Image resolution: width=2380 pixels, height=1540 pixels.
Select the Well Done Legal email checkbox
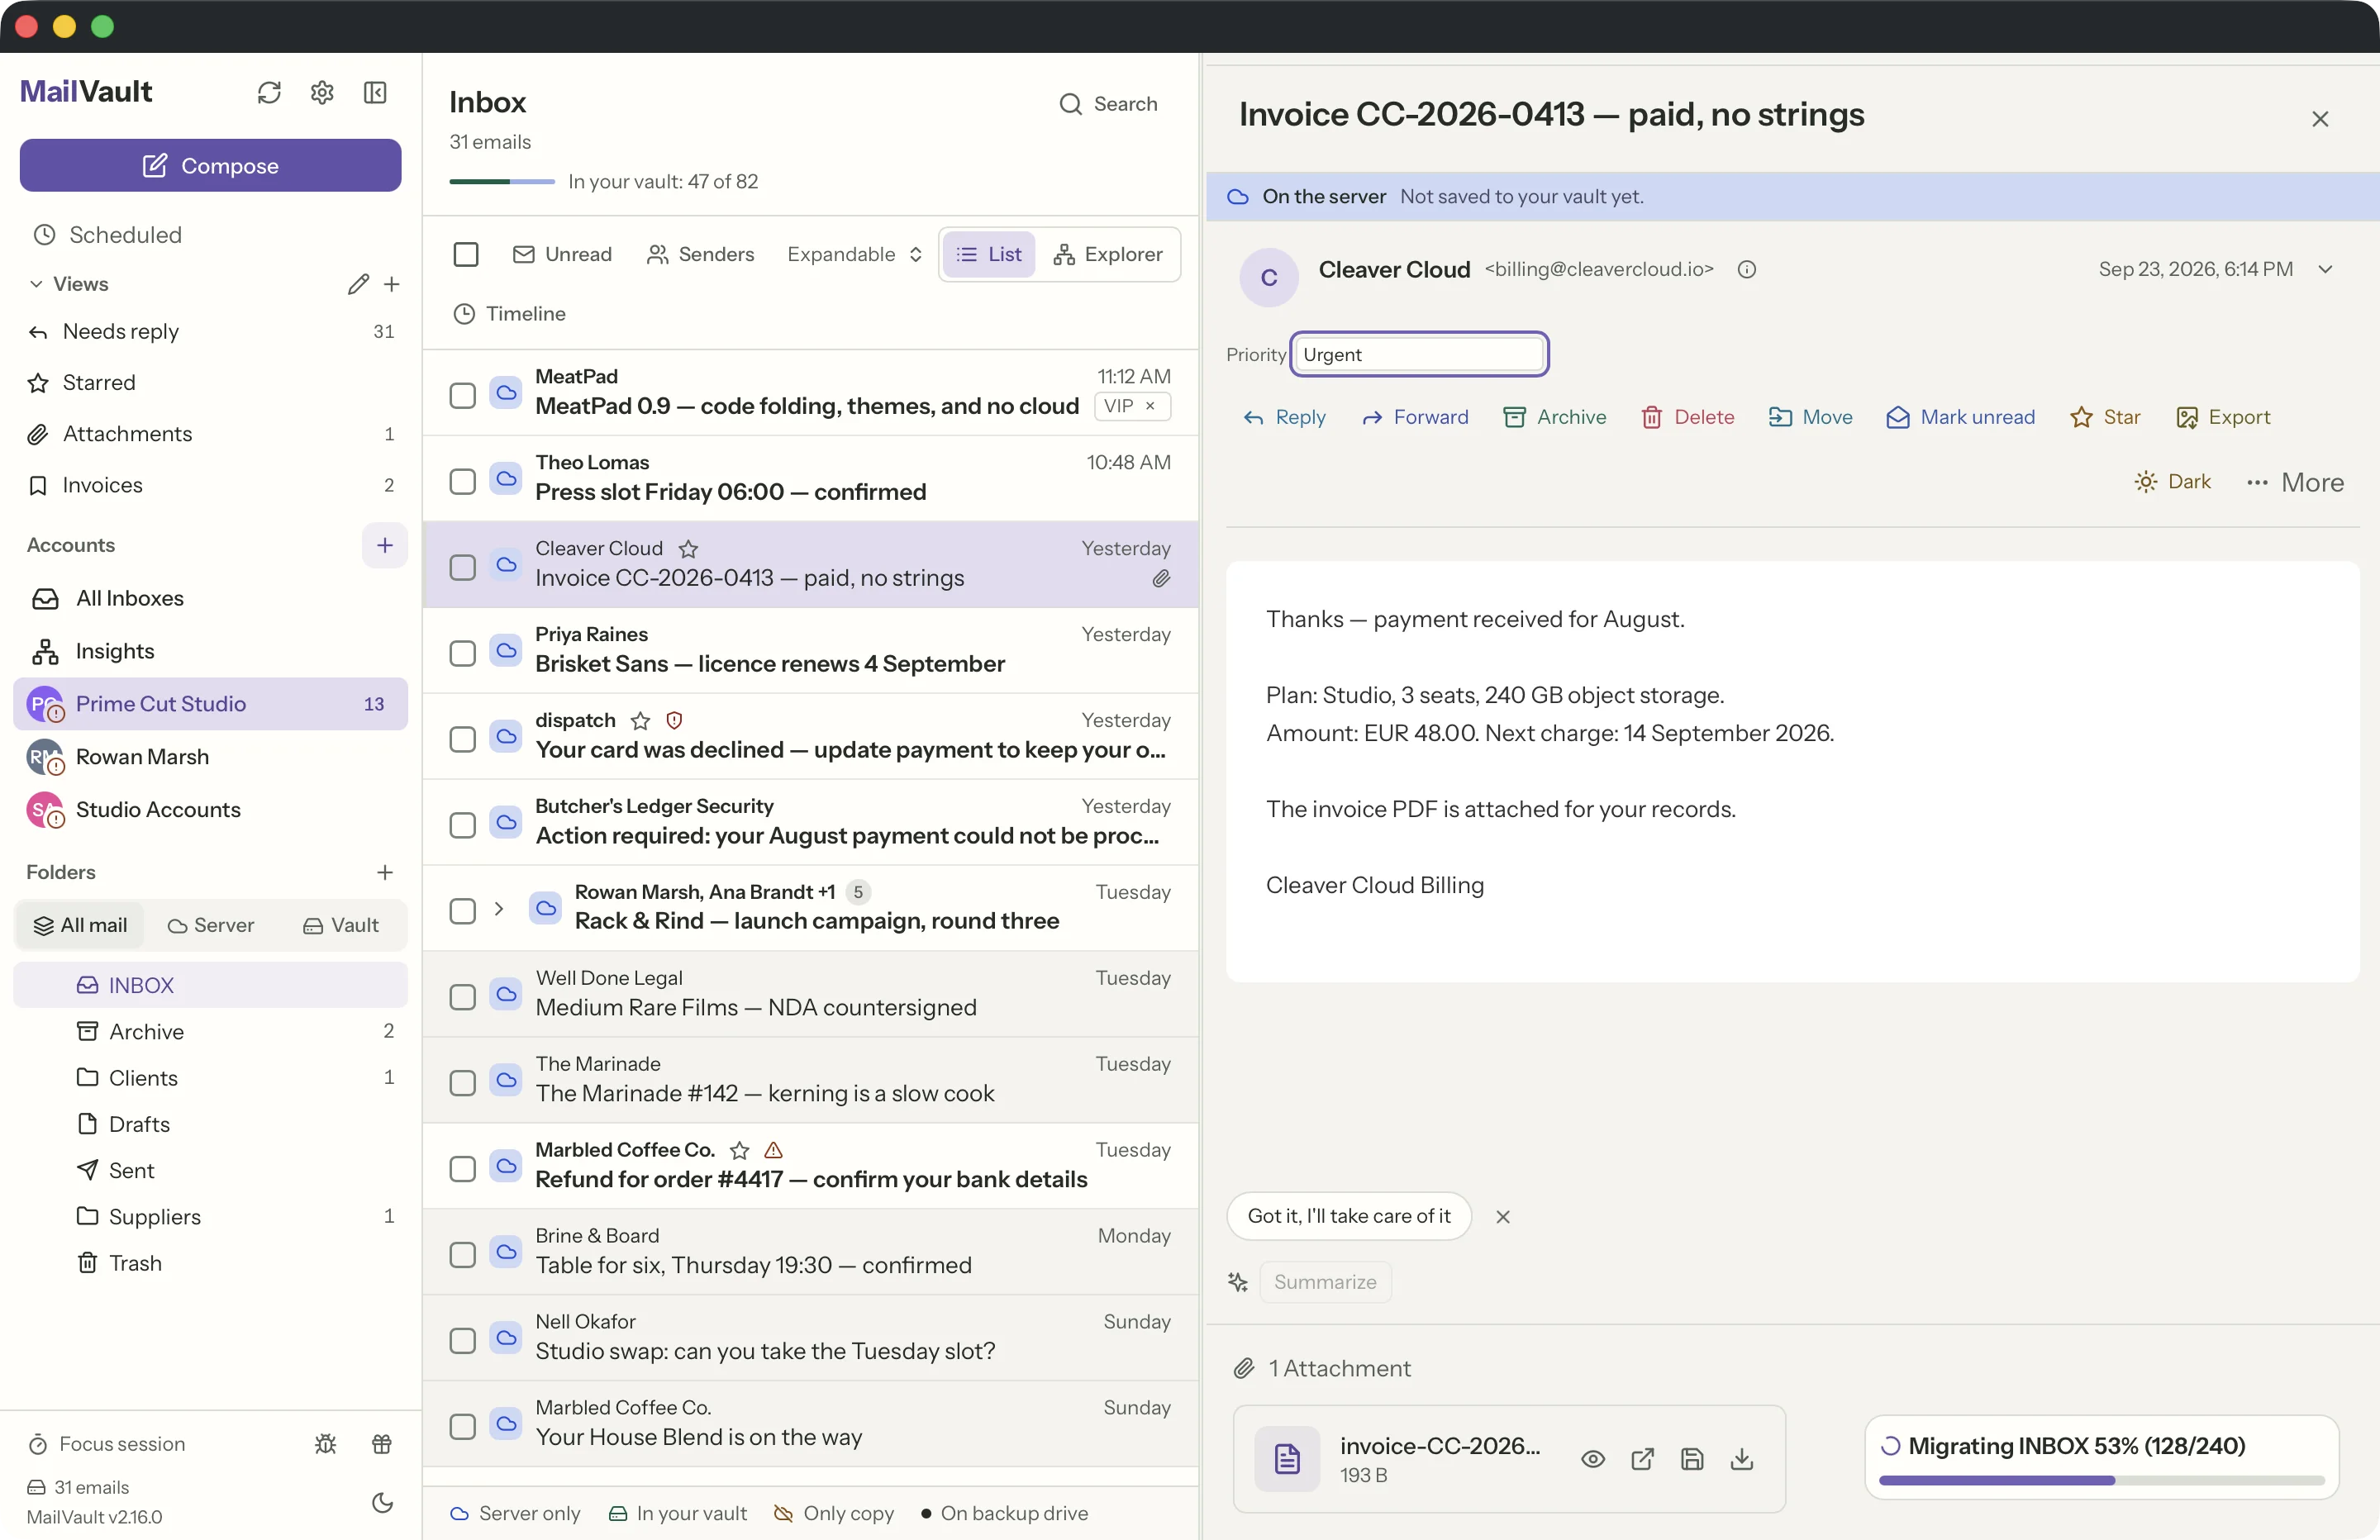coord(462,998)
